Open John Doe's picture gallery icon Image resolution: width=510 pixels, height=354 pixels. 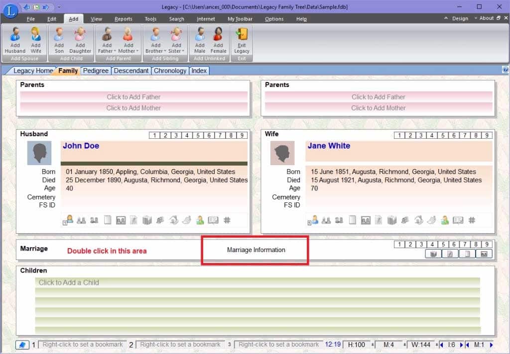point(121,221)
